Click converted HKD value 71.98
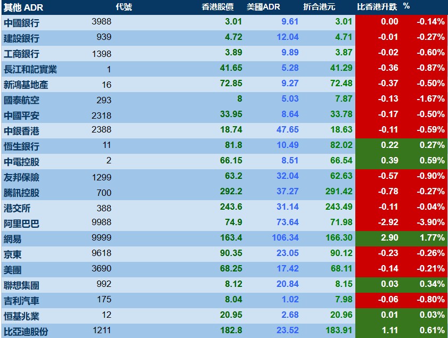 [341, 222]
